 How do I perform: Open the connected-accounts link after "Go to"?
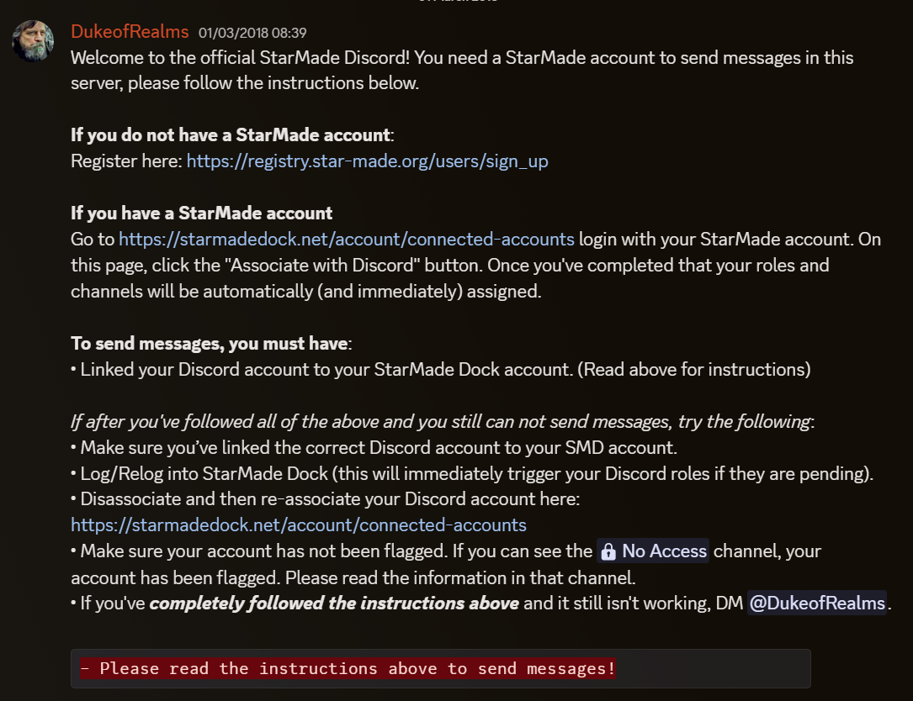[346, 239]
